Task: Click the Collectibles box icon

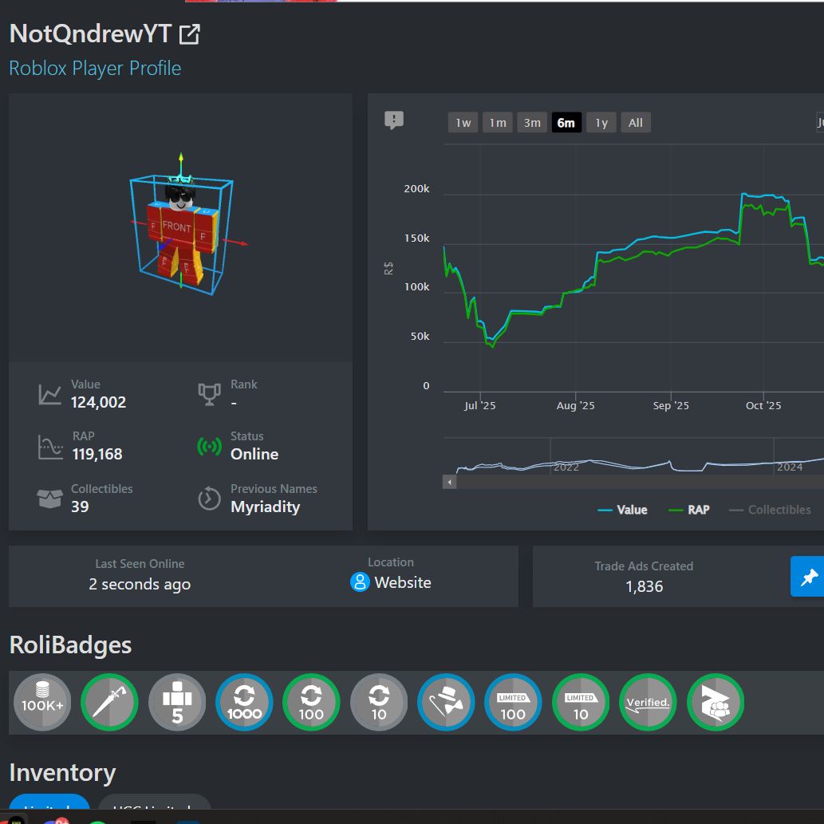Action: 50,499
